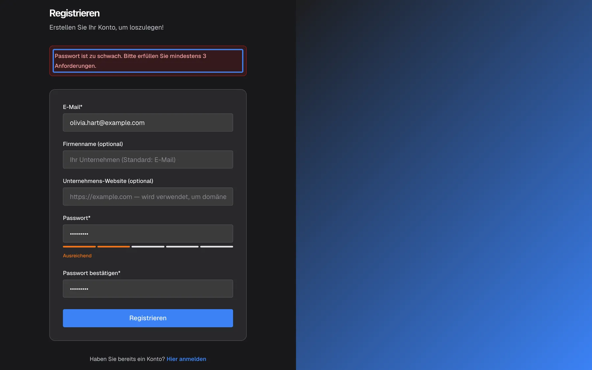This screenshot has width=592, height=370.
Task: Click the password strength meter bar
Action: (x=148, y=247)
